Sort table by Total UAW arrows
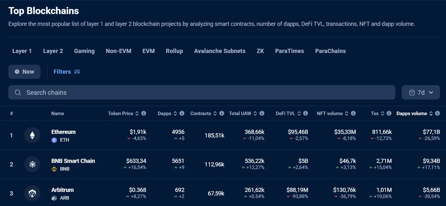Viewport: 446px width, 206px height. click(x=255, y=113)
